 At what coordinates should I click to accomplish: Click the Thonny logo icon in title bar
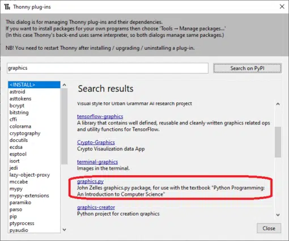(7, 7)
